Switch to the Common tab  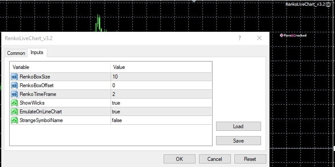pyautogui.click(x=16, y=53)
